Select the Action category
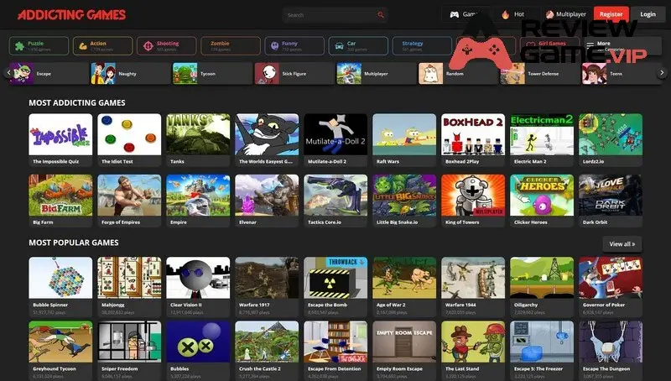Viewport: 671px width, 381px height. coord(102,46)
